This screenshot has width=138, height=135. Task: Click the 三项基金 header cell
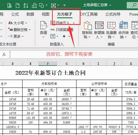coord(130,84)
